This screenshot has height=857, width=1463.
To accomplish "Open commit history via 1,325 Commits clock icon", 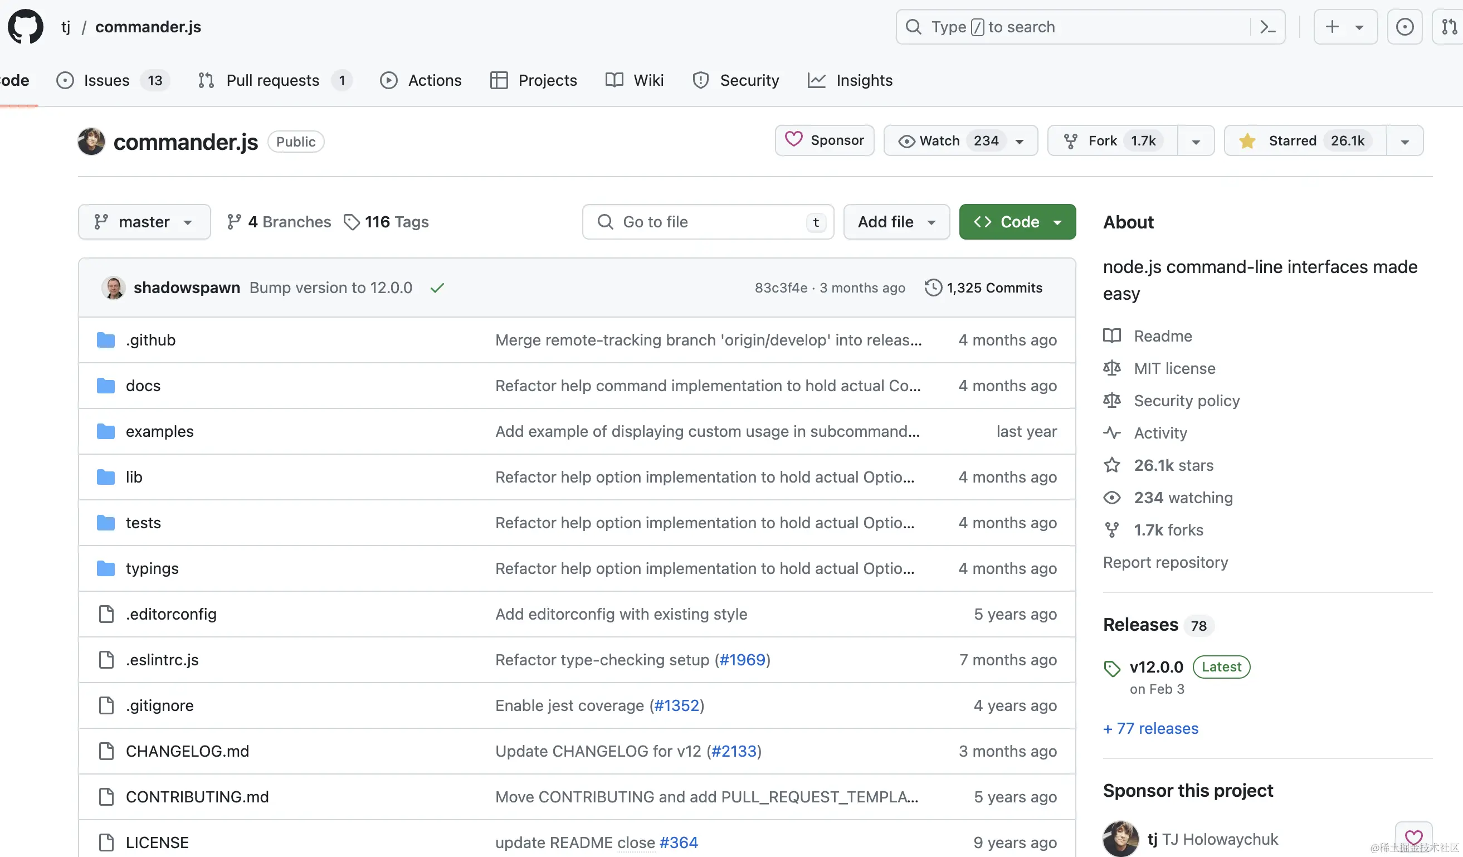I will tap(933, 288).
